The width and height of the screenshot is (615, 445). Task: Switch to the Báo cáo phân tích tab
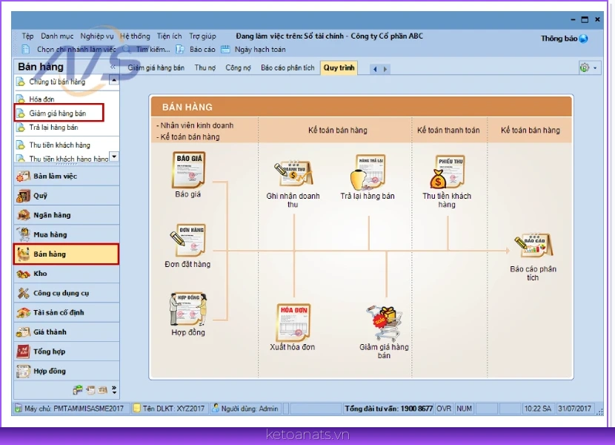tap(288, 68)
